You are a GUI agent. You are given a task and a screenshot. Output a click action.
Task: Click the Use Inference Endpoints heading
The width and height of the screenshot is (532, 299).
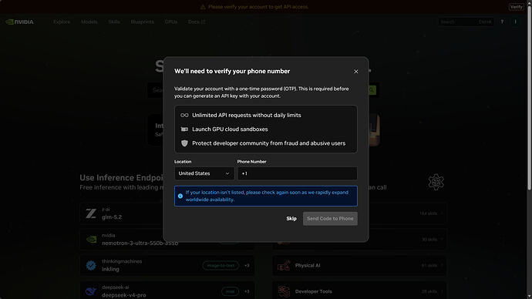click(x=122, y=178)
